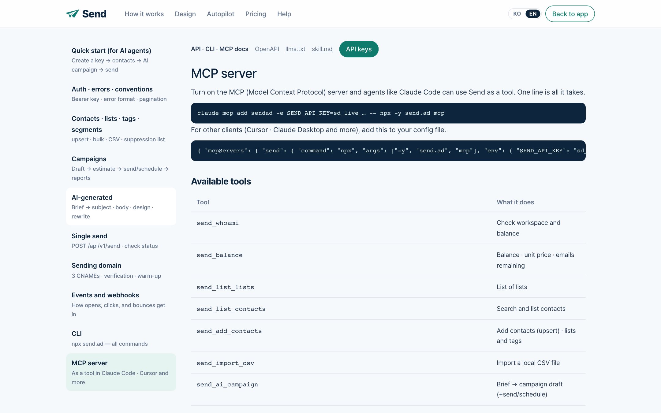Click the send_ai_campaign tool name
This screenshot has width=661, height=413.
pos(227,385)
